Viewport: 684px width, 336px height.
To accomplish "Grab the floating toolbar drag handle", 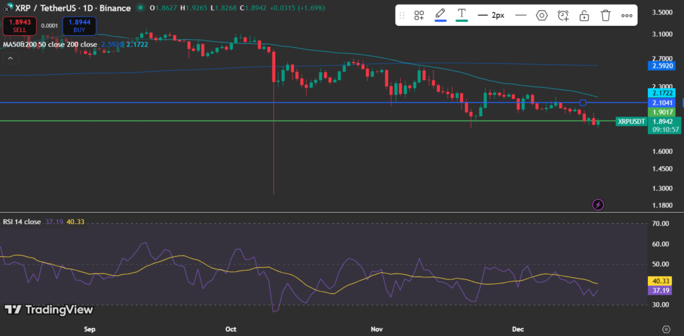I will (x=402, y=15).
